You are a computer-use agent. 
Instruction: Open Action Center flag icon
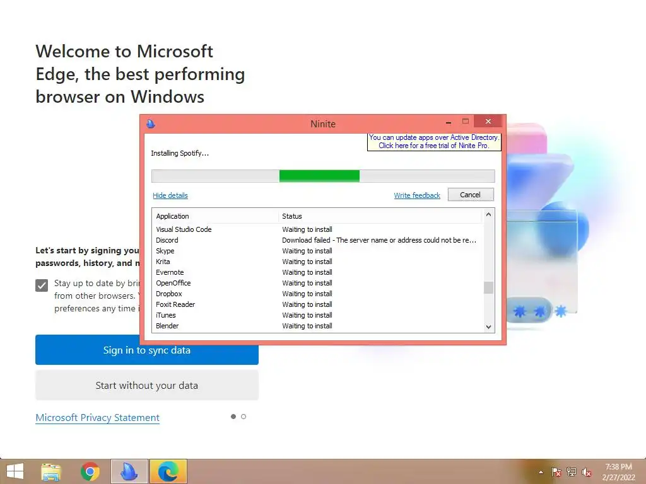[556, 472]
